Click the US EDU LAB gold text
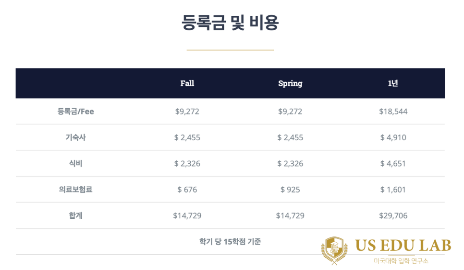 tap(403, 246)
